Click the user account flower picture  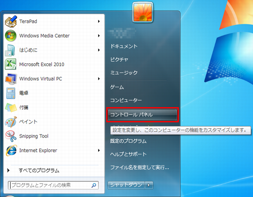pos(143,12)
